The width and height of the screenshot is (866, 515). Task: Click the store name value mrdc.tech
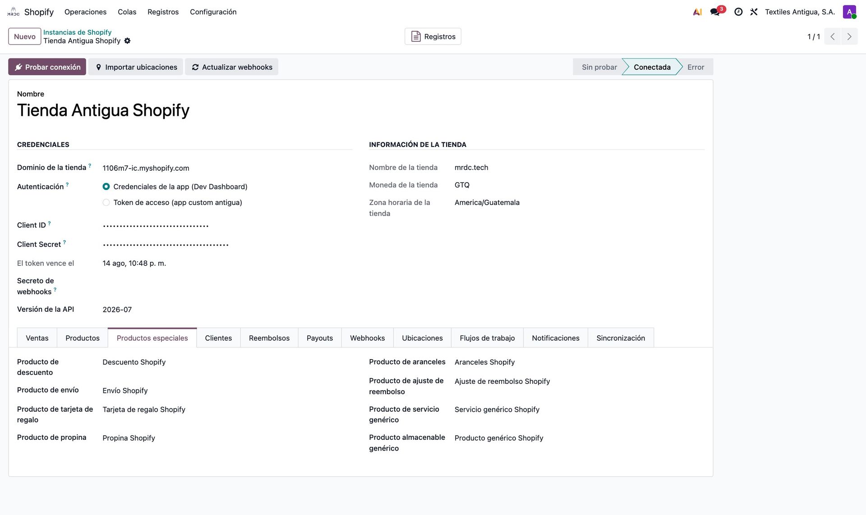471,168
